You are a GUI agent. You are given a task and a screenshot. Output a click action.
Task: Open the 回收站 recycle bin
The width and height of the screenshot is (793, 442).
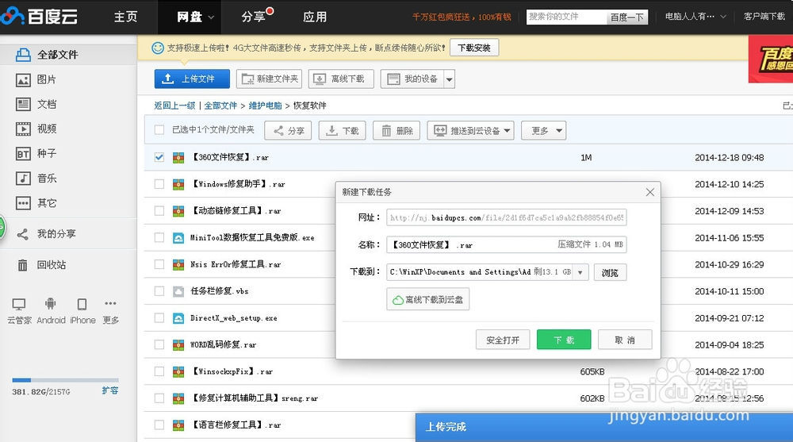click(x=42, y=265)
